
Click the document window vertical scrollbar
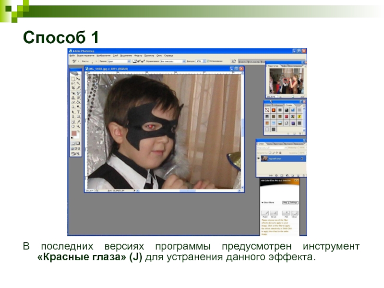pyautogui.click(x=242, y=129)
